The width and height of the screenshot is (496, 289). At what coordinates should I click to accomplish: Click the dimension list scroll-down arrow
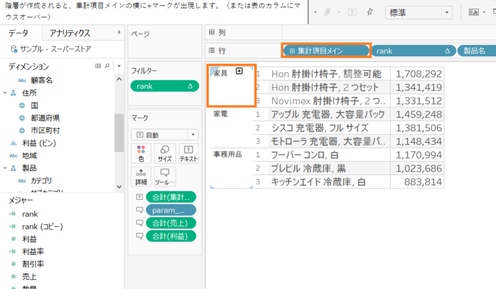click(119, 187)
